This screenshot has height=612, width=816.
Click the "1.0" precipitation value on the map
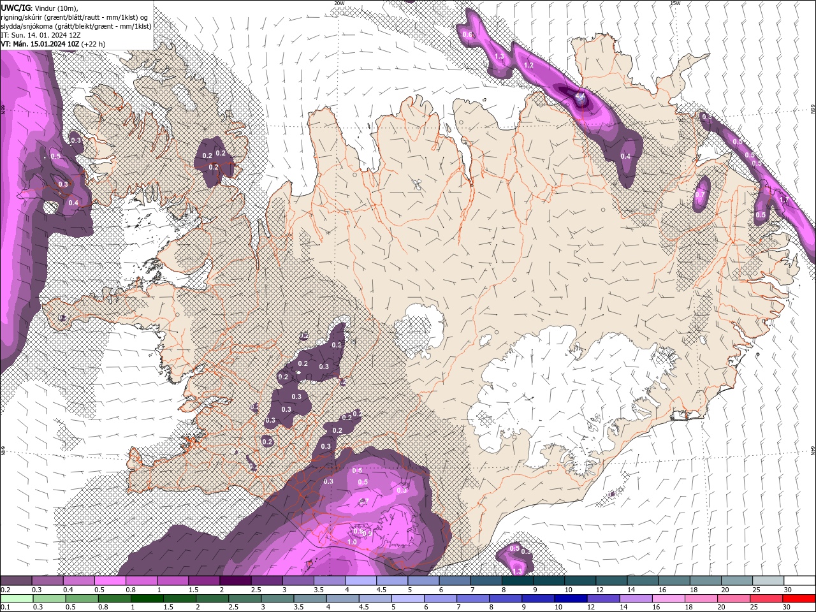point(352,542)
